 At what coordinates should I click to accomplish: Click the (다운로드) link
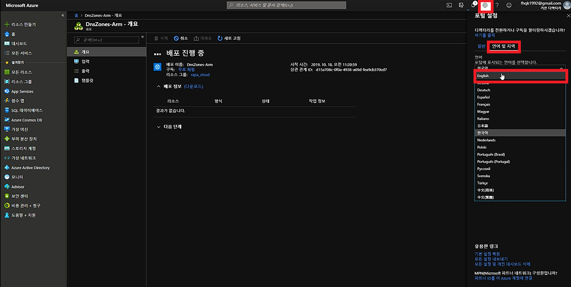193,87
